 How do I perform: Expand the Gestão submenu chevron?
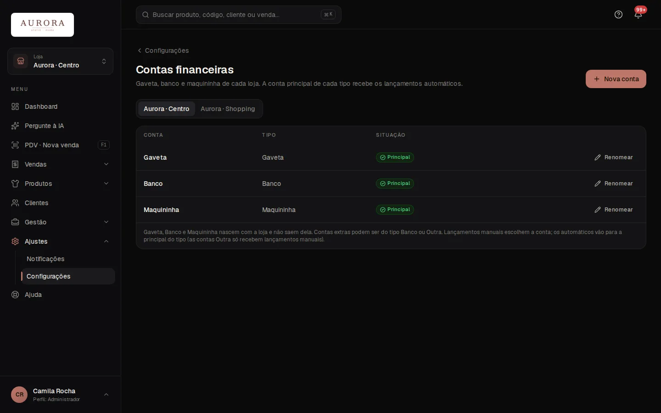106,222
